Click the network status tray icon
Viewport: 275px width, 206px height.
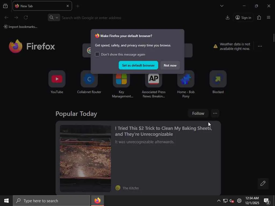[225, 201]
